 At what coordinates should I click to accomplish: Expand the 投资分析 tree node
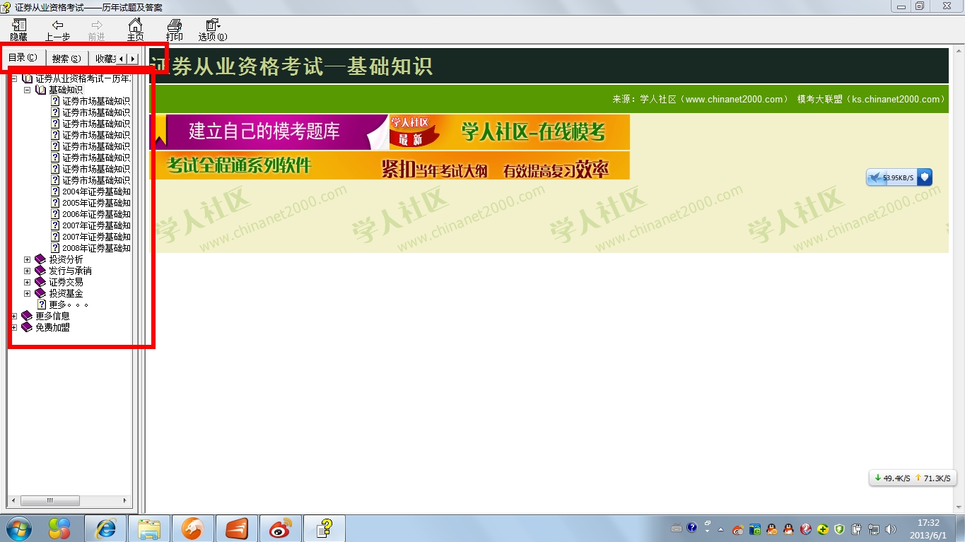pos(28,259)
